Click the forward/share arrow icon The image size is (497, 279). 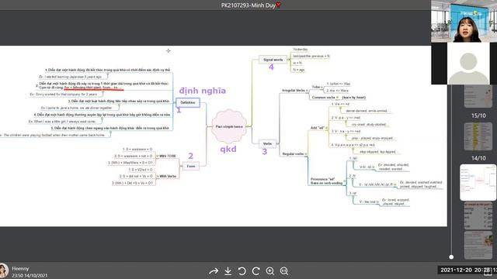tap(214, 271)
